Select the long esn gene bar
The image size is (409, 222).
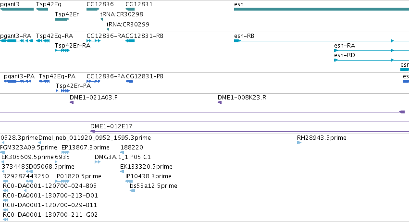(322, 9)
